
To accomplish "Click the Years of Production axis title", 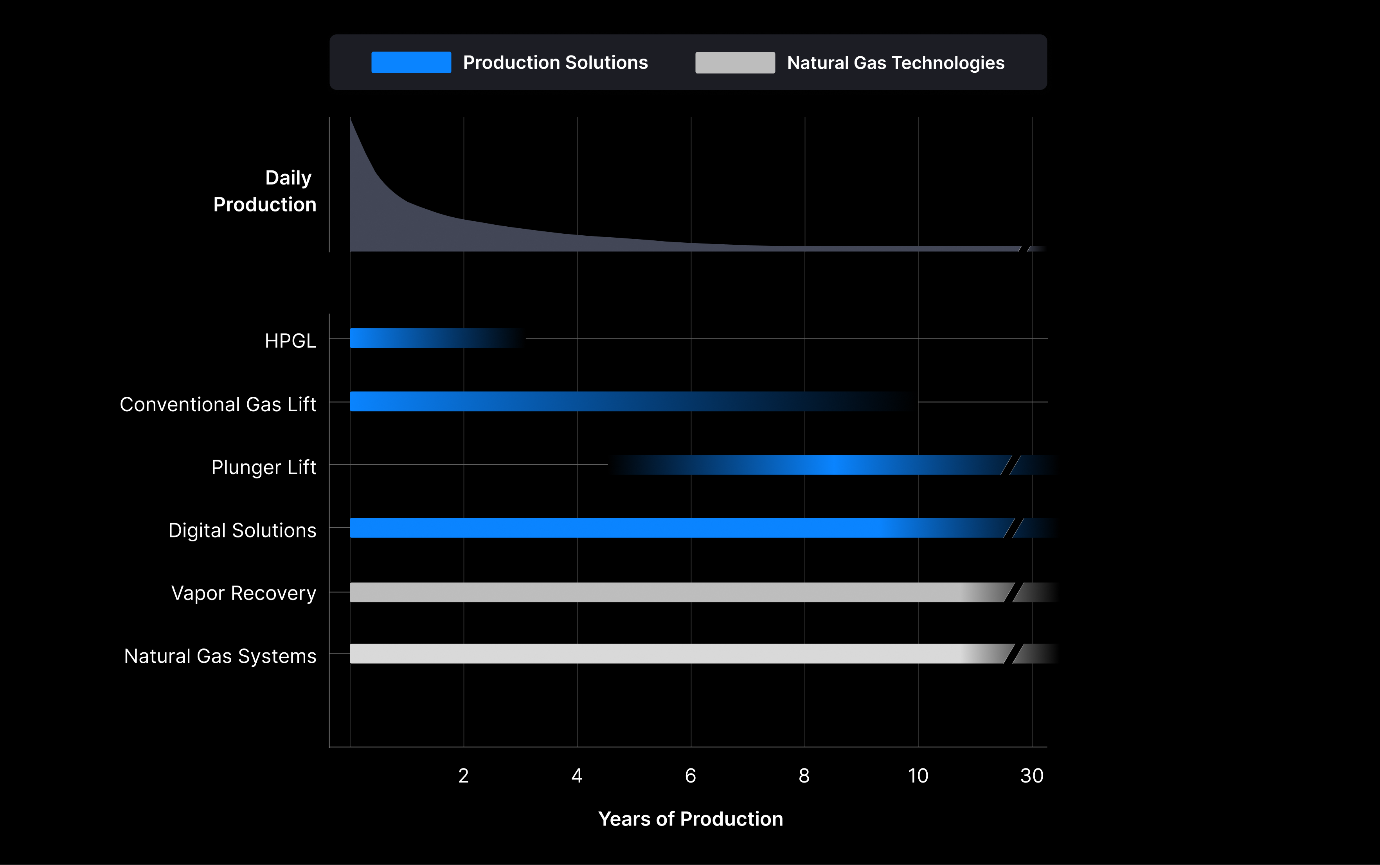I will click(x=690, y=819).
